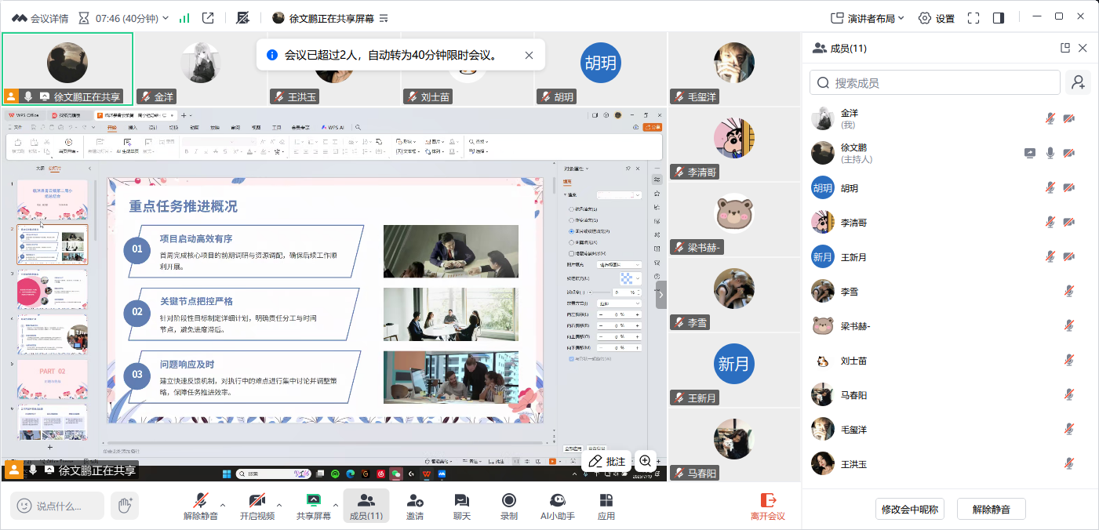Enter fullscreen mode from top bar
Viewport: 1099px width, 530px height.
pos(973,18)
